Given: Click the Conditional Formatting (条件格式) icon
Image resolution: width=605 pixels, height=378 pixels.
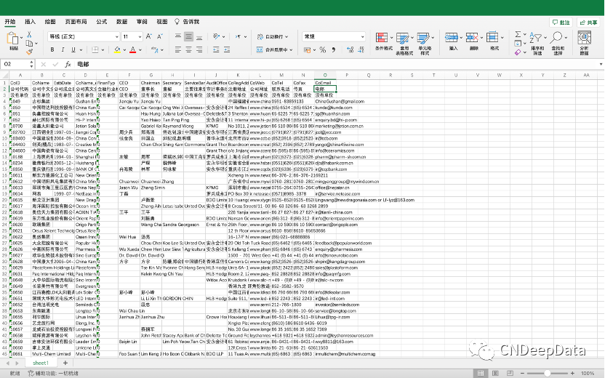Looking at the screenshot, I should (382, 38).
